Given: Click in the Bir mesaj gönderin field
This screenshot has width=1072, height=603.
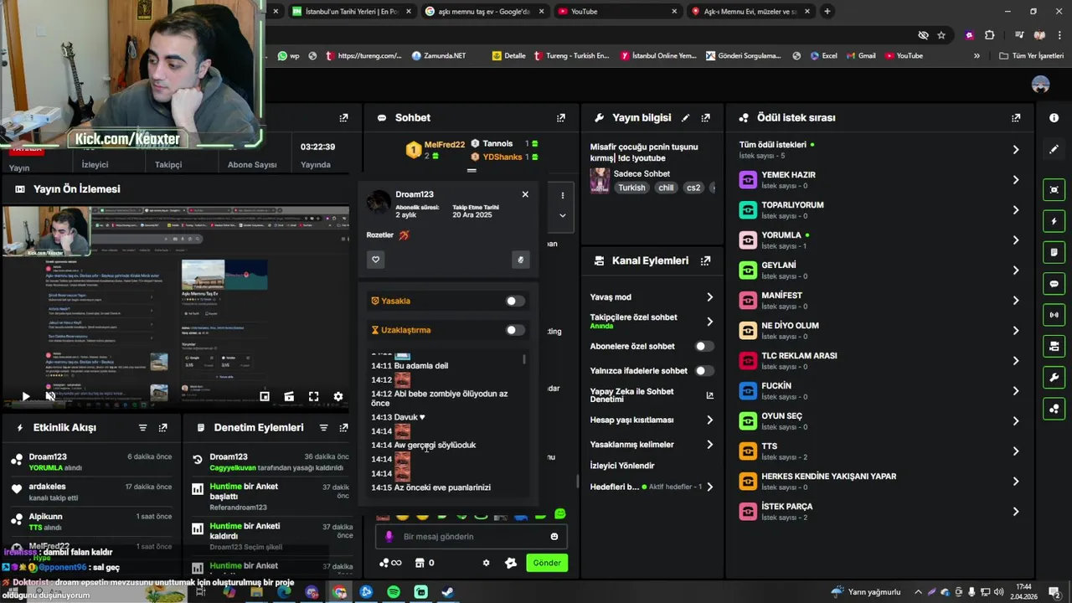Looking at the screenshot, I should pos(472,537).
